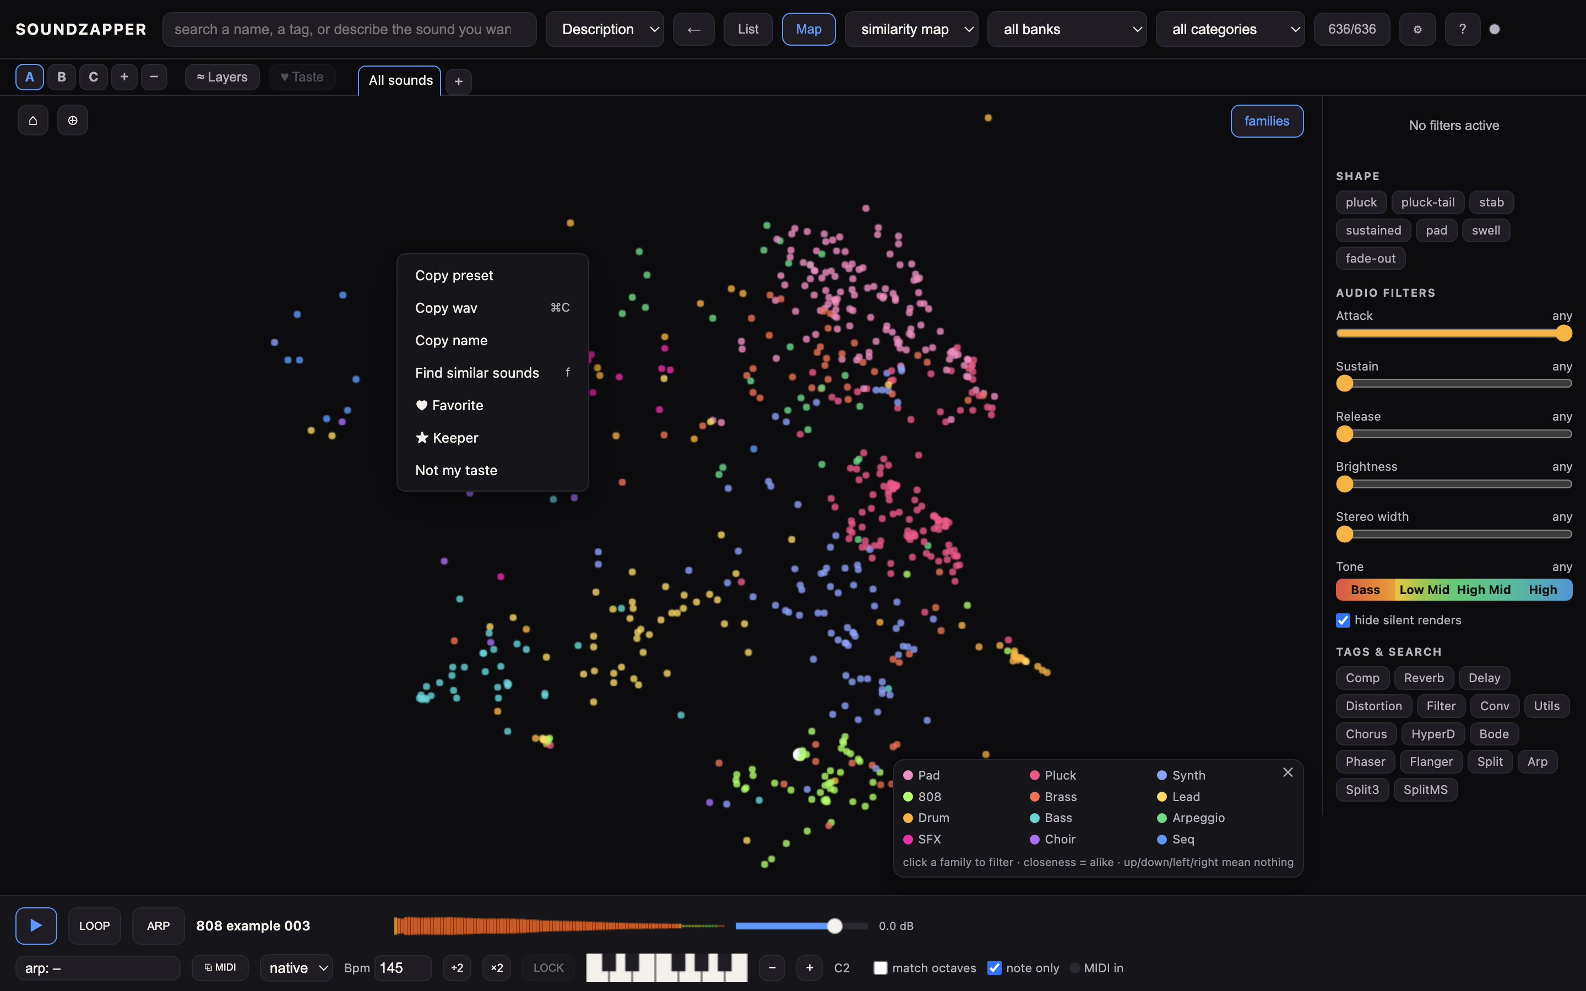Open the help question mark button
The height and width of the screenshot is (991, 1586).
point(1462,30)
